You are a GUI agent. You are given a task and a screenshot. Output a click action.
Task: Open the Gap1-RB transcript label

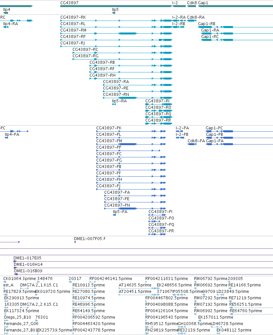pyautogui.click(x=207, y=24)
